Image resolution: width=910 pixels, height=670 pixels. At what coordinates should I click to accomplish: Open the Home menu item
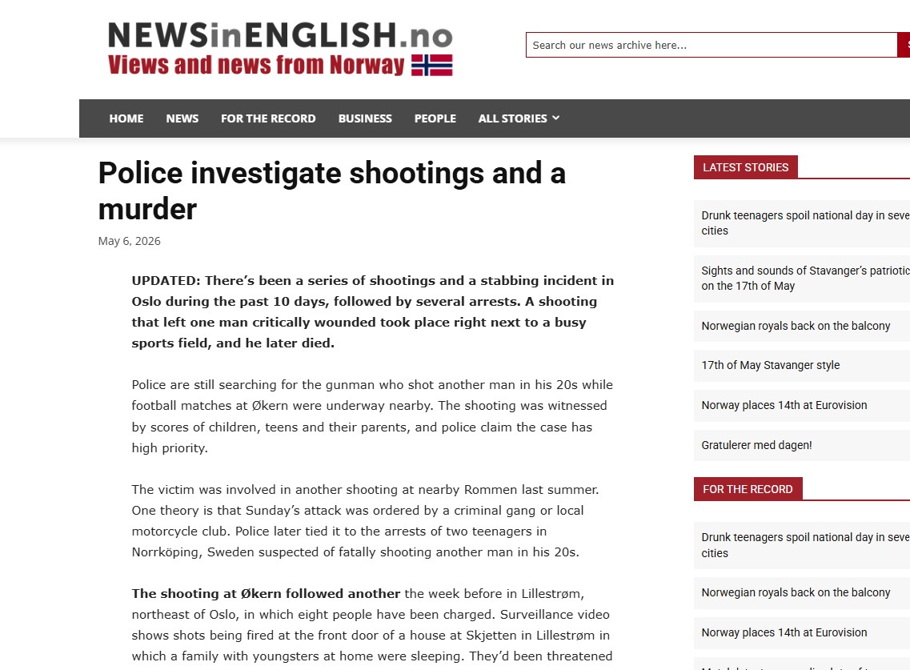(x=126, y=118)
